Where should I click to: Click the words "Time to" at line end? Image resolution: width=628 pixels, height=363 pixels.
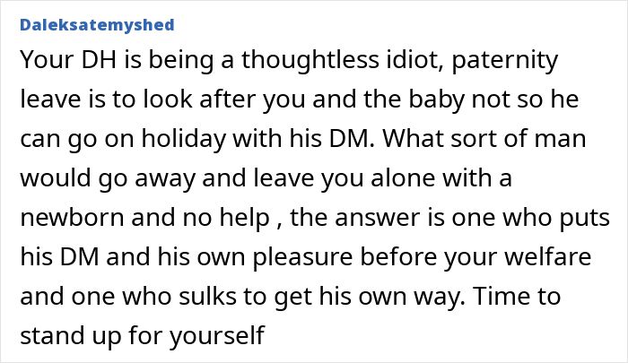[517, 296]
